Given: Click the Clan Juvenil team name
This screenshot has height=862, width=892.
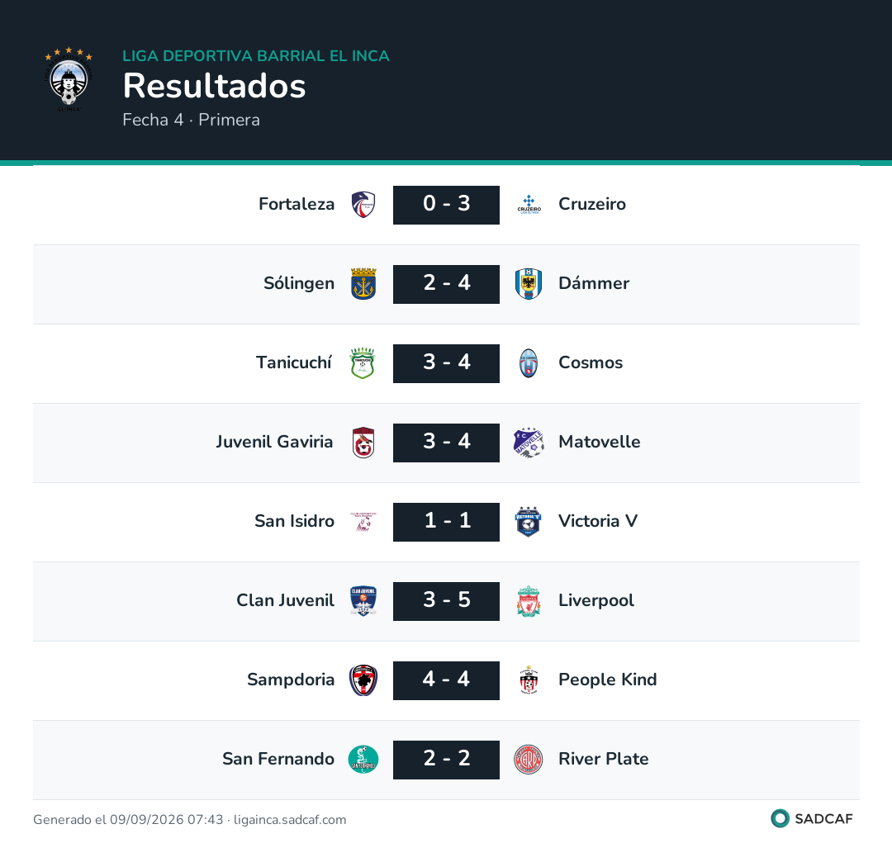Looking at the screenshot, I should [285, 600].
